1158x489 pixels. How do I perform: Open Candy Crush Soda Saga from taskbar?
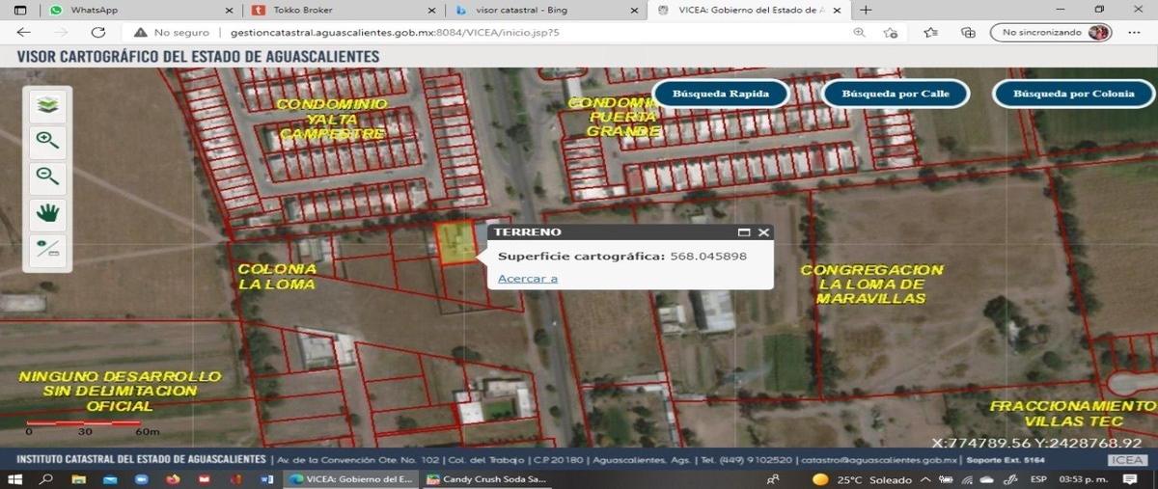click(486, 479)
